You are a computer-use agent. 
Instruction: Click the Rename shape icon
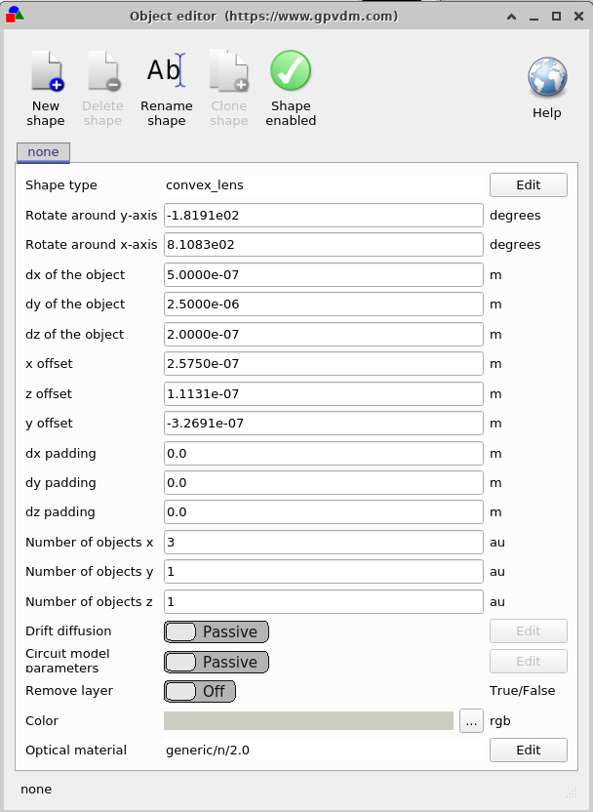tap(166, 73)
